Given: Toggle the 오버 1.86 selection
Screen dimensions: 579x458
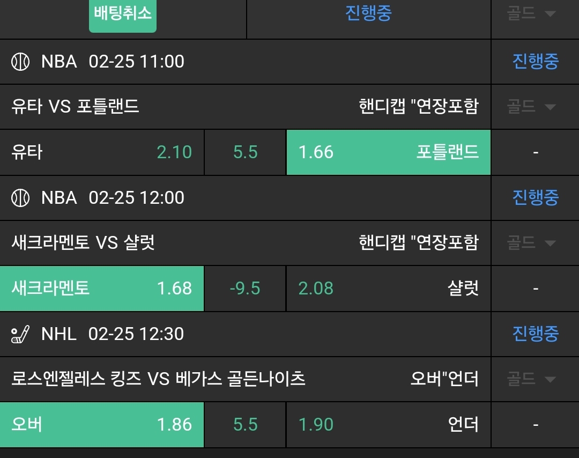Looking at the screenshot, I should click(102, 425).
